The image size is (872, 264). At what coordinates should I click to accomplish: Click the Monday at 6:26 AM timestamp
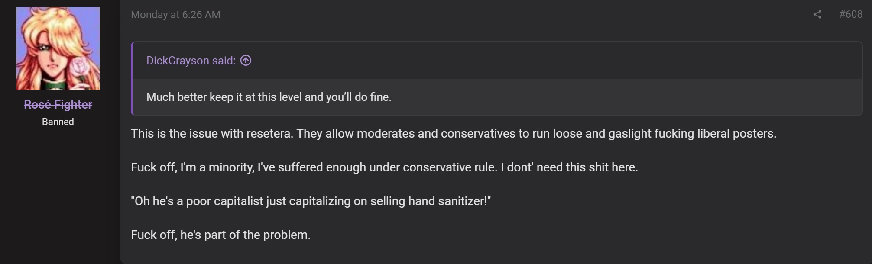pyautogui.click(x=175, y=15)
